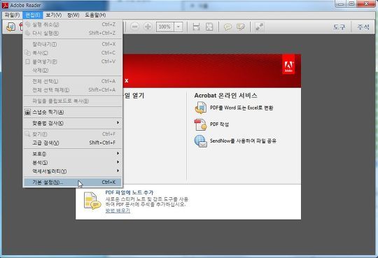The height and width of the screenshot is (258, 378).
Task: Click the PDF 작성 link
Action: tap(219, 124)
